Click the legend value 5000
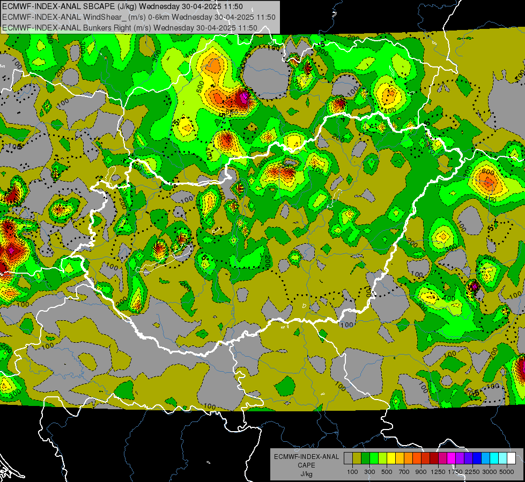The height and width of the screenshot is (482, 525). click(x=507, y=472)
